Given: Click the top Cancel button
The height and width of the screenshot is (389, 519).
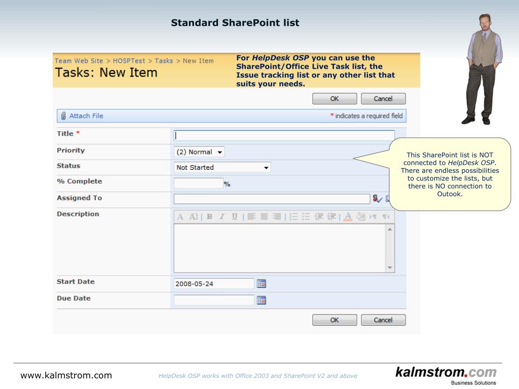Looking at the screenshot, I should point(383,99).
